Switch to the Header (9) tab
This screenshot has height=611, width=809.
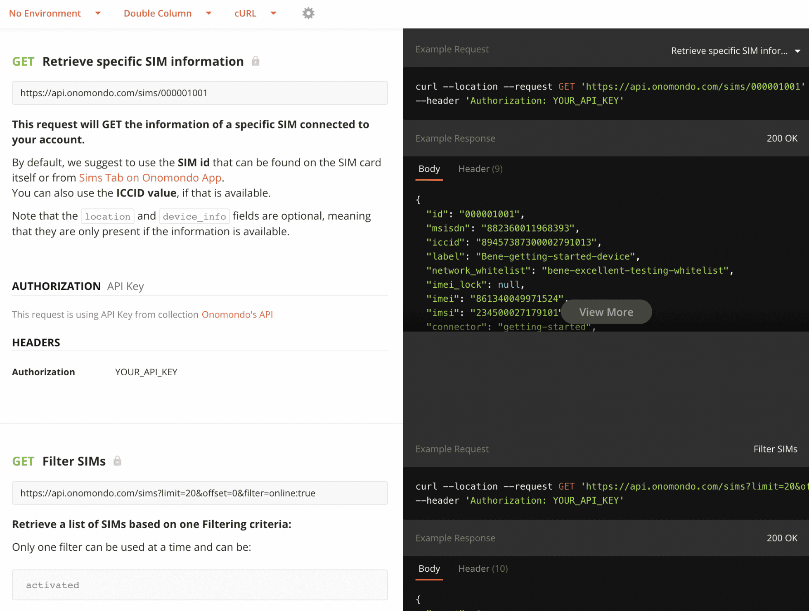pos(480,168)
